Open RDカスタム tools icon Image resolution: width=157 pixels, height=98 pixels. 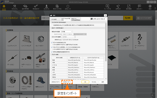(x=15, y=7)
